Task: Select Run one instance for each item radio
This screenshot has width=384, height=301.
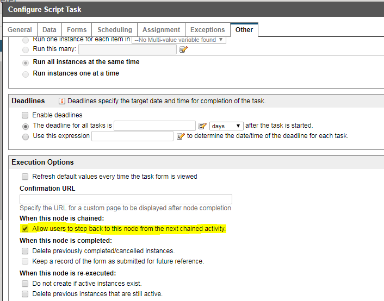Action: click(26, 40)
